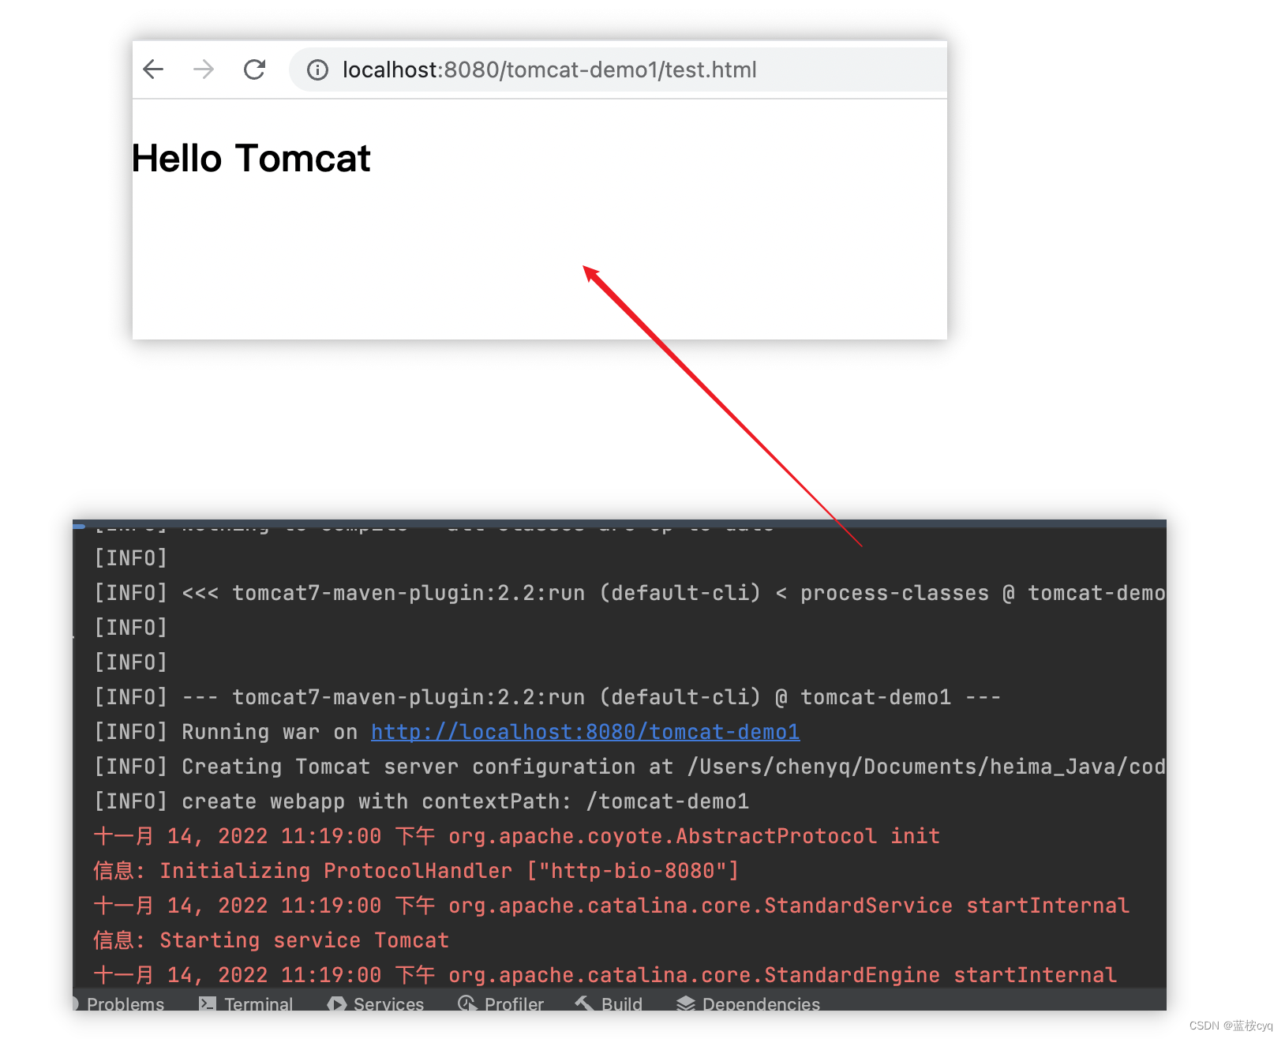The width and height of the screenshot is (1285, 1039).
Task: Open the Problems tool window tab
Action: click(119, 1003)
